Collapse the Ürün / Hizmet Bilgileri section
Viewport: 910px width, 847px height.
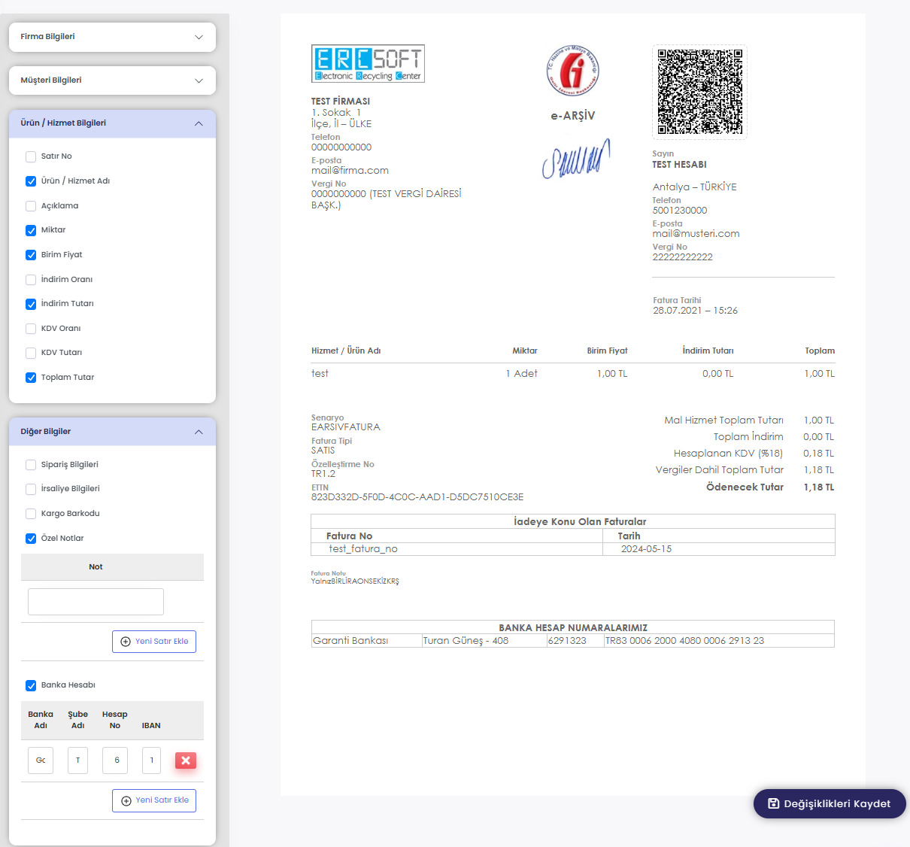coord(199,123)
